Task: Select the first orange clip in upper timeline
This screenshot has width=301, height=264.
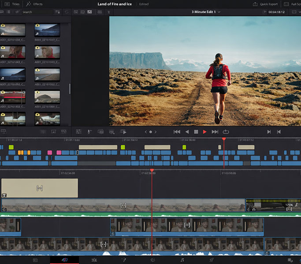Action: [19, 153]
